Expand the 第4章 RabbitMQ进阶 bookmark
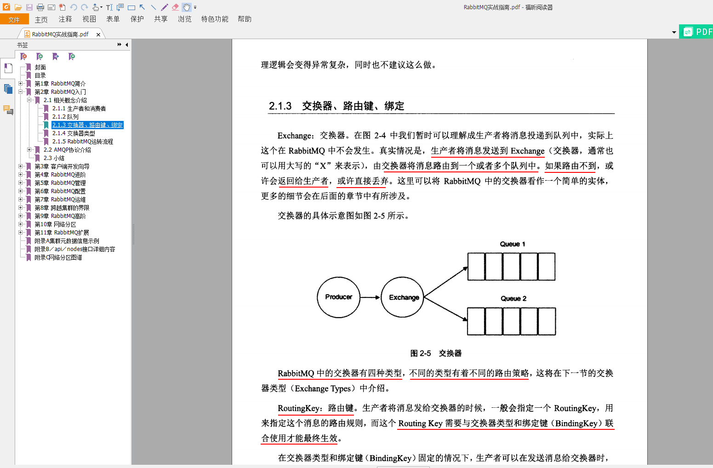This screenshot has height=468, width=713. (x=20, y=175)
